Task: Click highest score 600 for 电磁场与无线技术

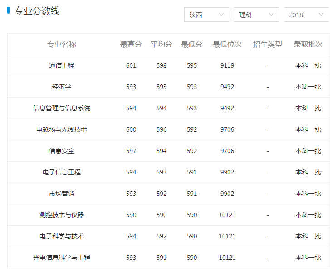Action: coord(131,129)
